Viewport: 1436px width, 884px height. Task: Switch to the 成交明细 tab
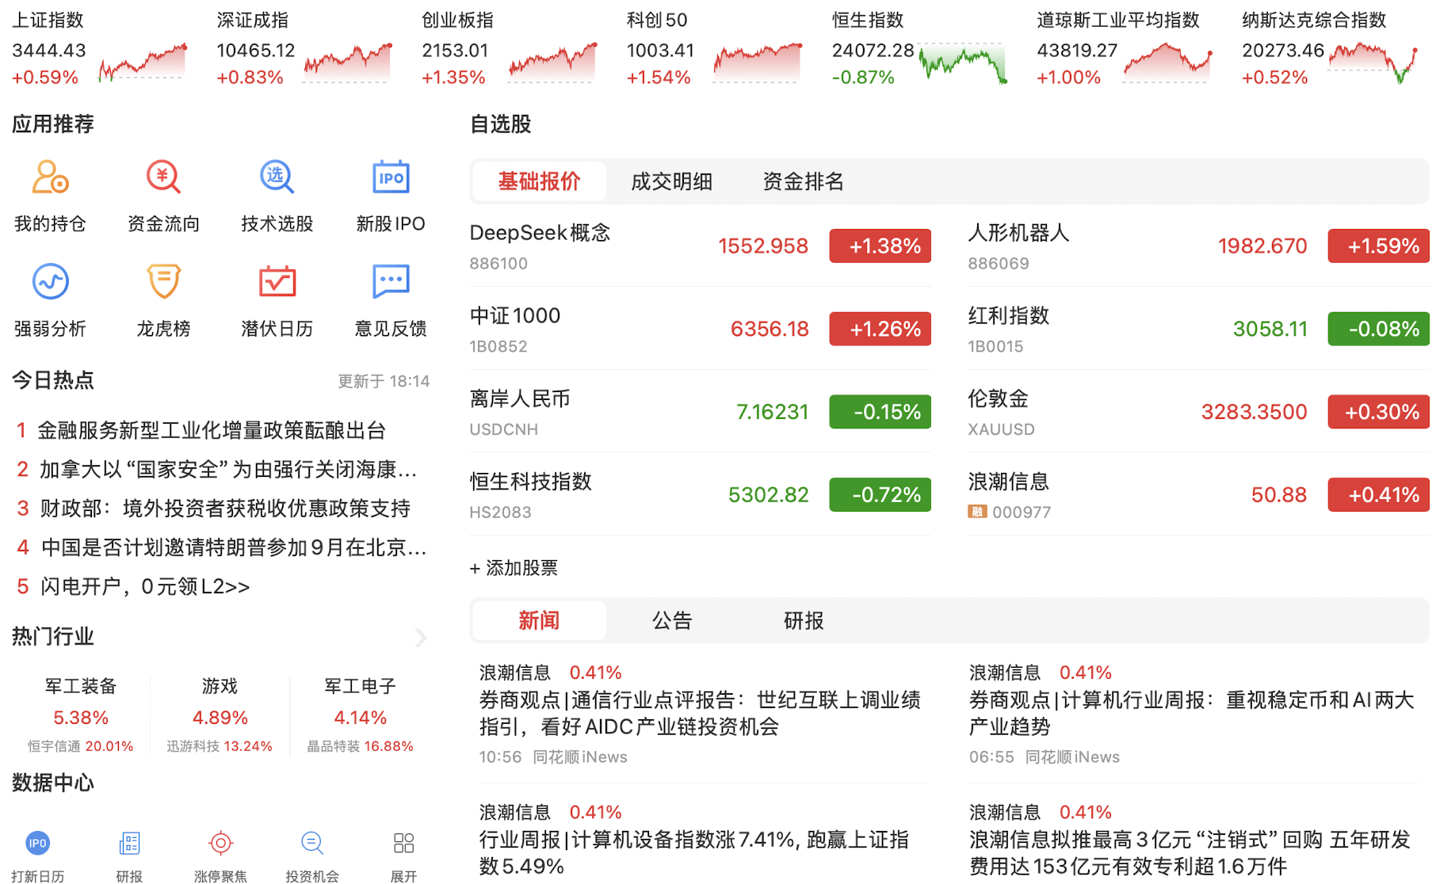coord(671,181)
